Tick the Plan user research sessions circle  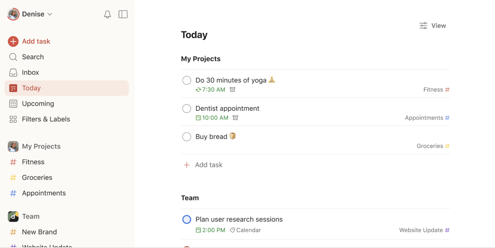pyautogui.click(x=187, y=220)
